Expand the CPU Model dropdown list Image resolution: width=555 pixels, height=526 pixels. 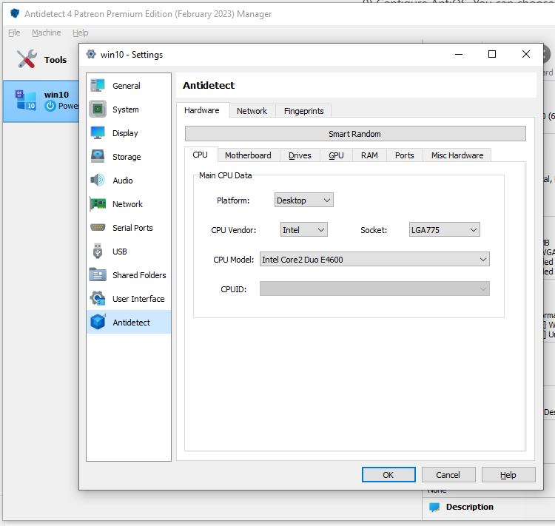[x=374, y=260]
